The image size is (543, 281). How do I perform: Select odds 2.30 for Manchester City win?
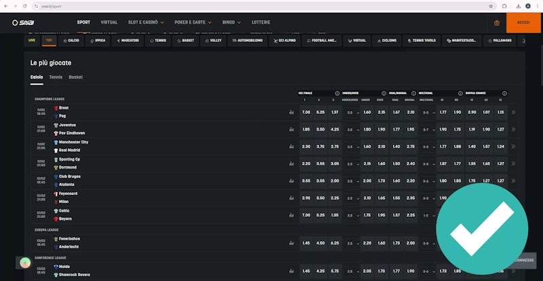[305, 146]
